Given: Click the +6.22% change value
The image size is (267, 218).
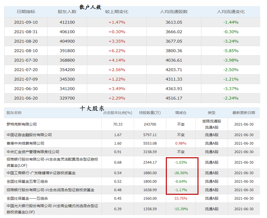Looking at the screenshot, I should click(x=117, y=51).
